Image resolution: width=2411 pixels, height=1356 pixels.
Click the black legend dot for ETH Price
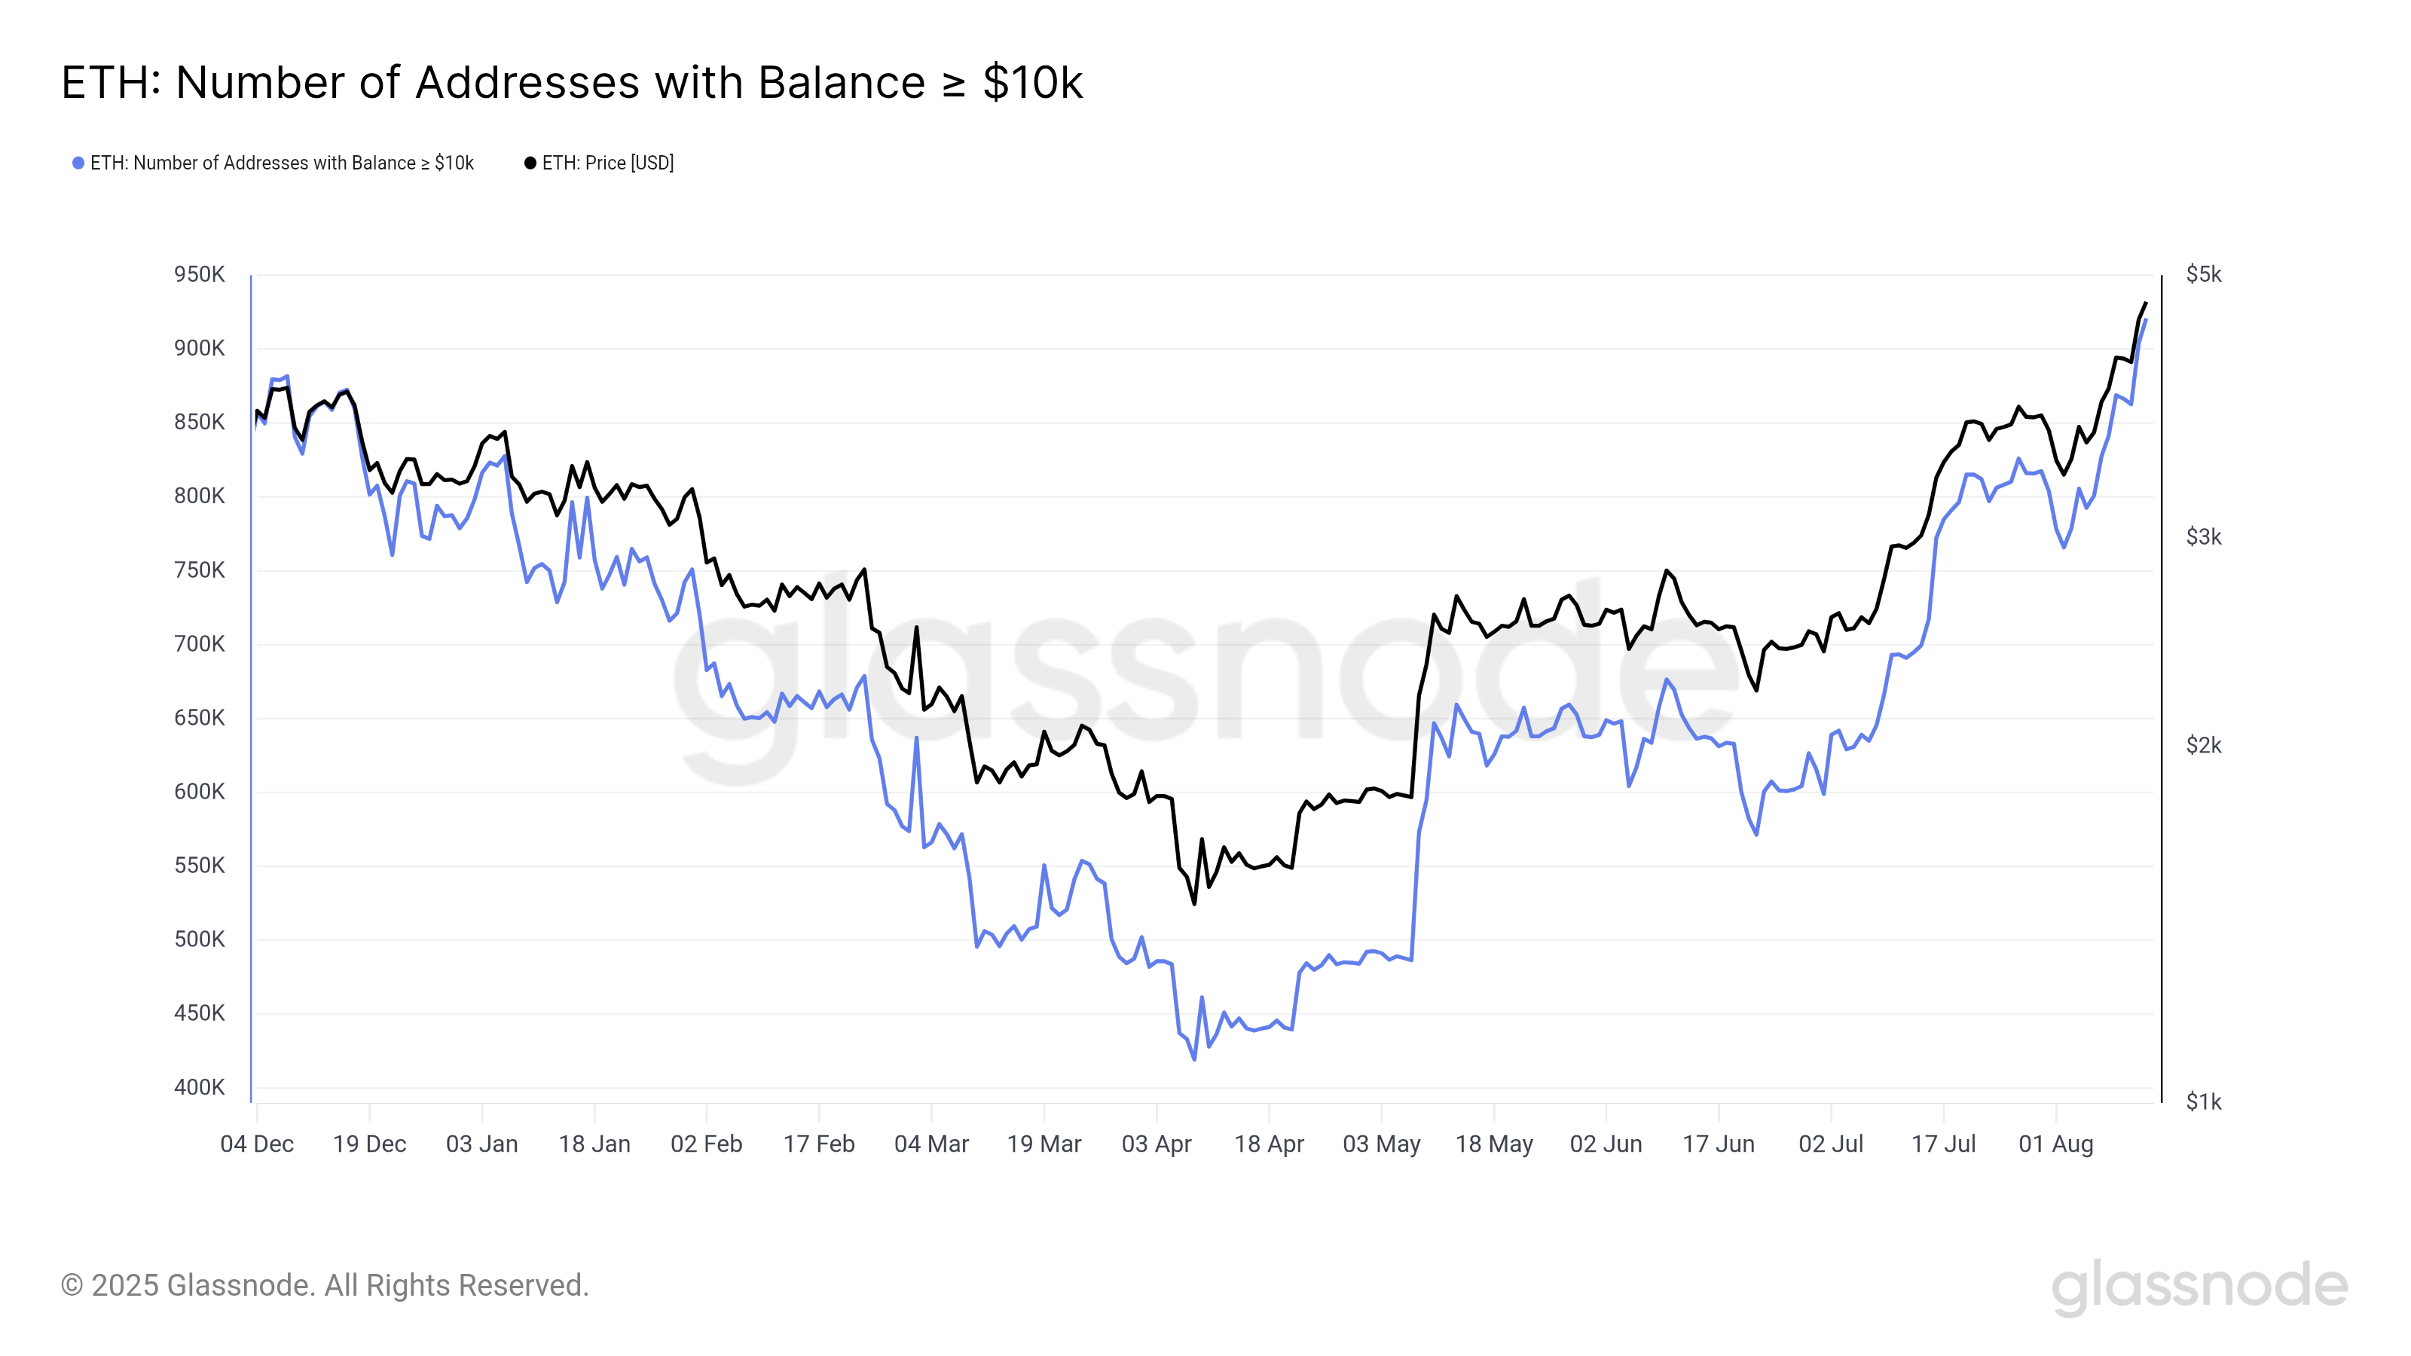pos(530,163)
